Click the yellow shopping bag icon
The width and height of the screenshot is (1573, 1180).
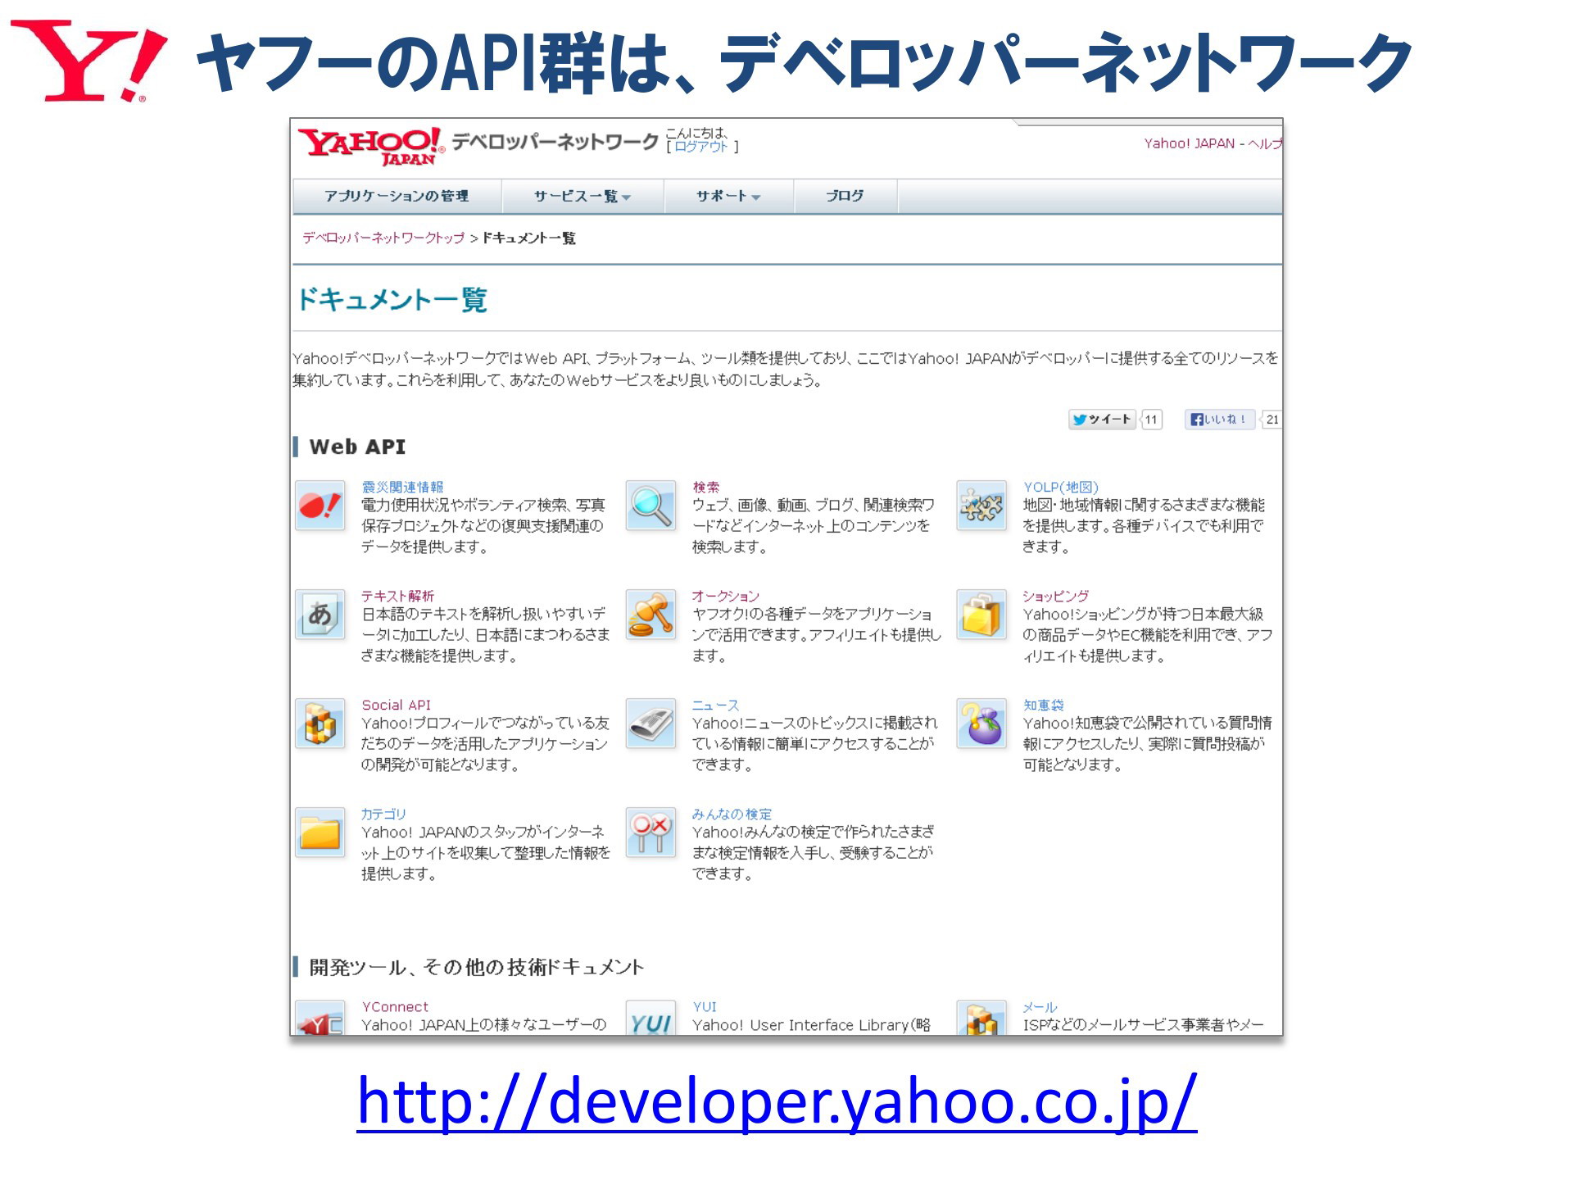981,615
